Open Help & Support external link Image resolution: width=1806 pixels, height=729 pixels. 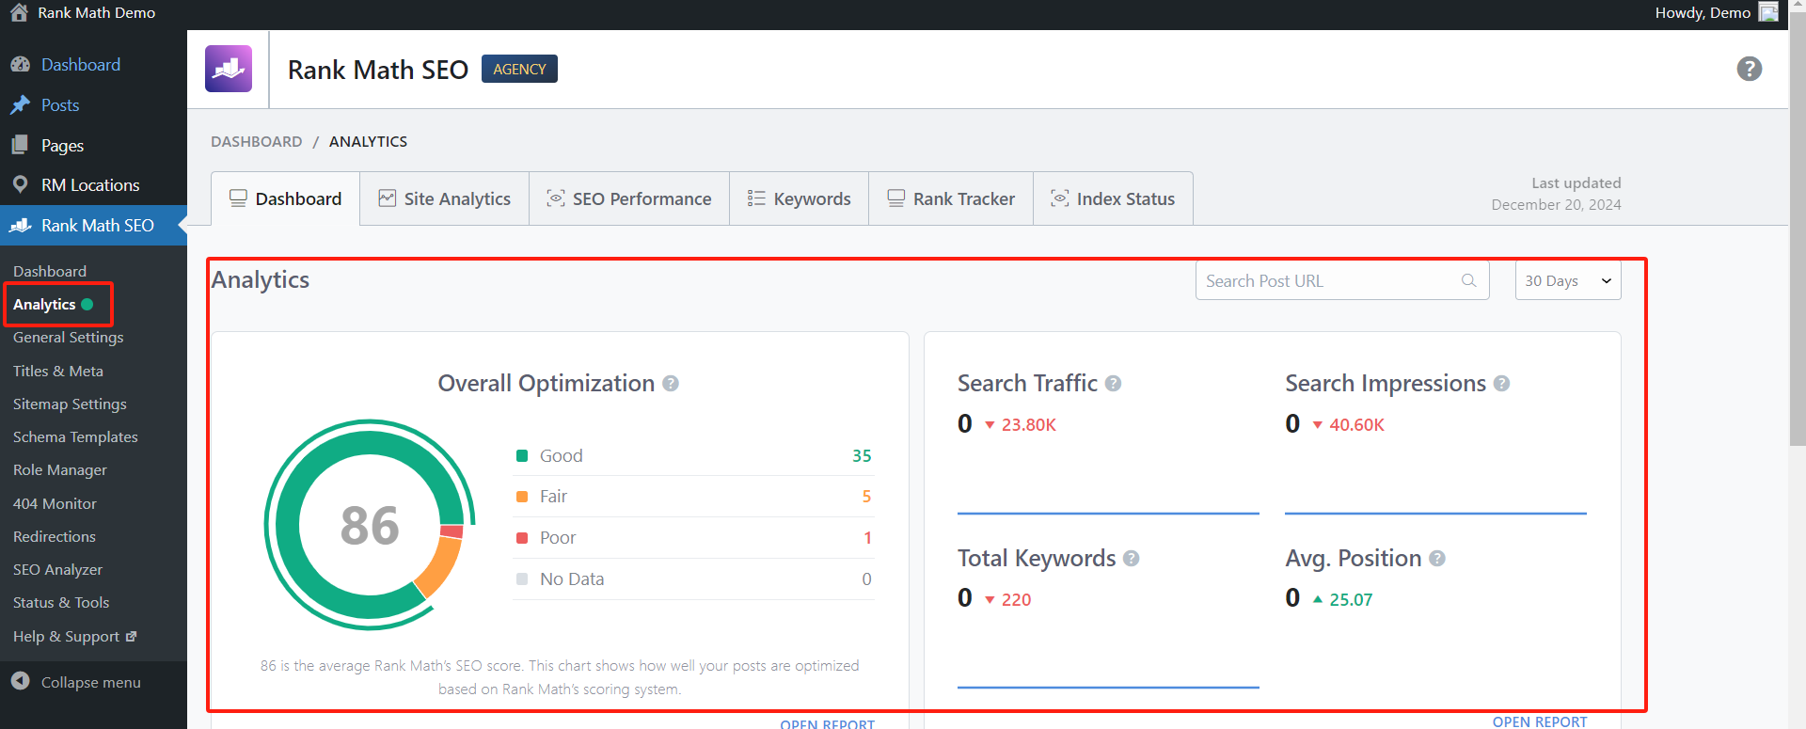(74, 637)
